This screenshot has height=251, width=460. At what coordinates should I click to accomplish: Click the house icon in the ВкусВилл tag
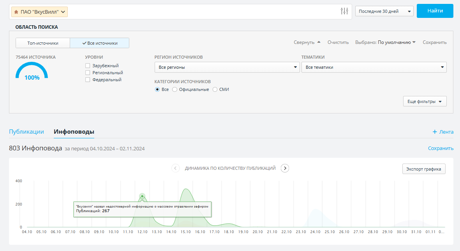(x=16, y=12)
